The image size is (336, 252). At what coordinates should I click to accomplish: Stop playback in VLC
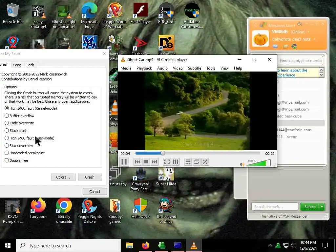coord(146,162)
